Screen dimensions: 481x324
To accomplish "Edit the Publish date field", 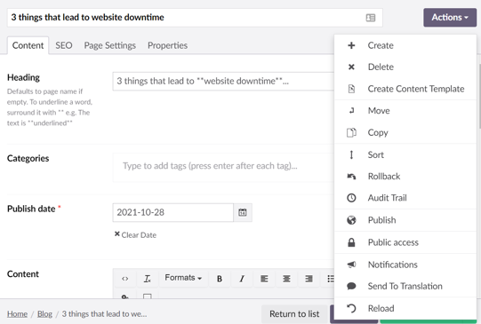I will tap(173, 212).
